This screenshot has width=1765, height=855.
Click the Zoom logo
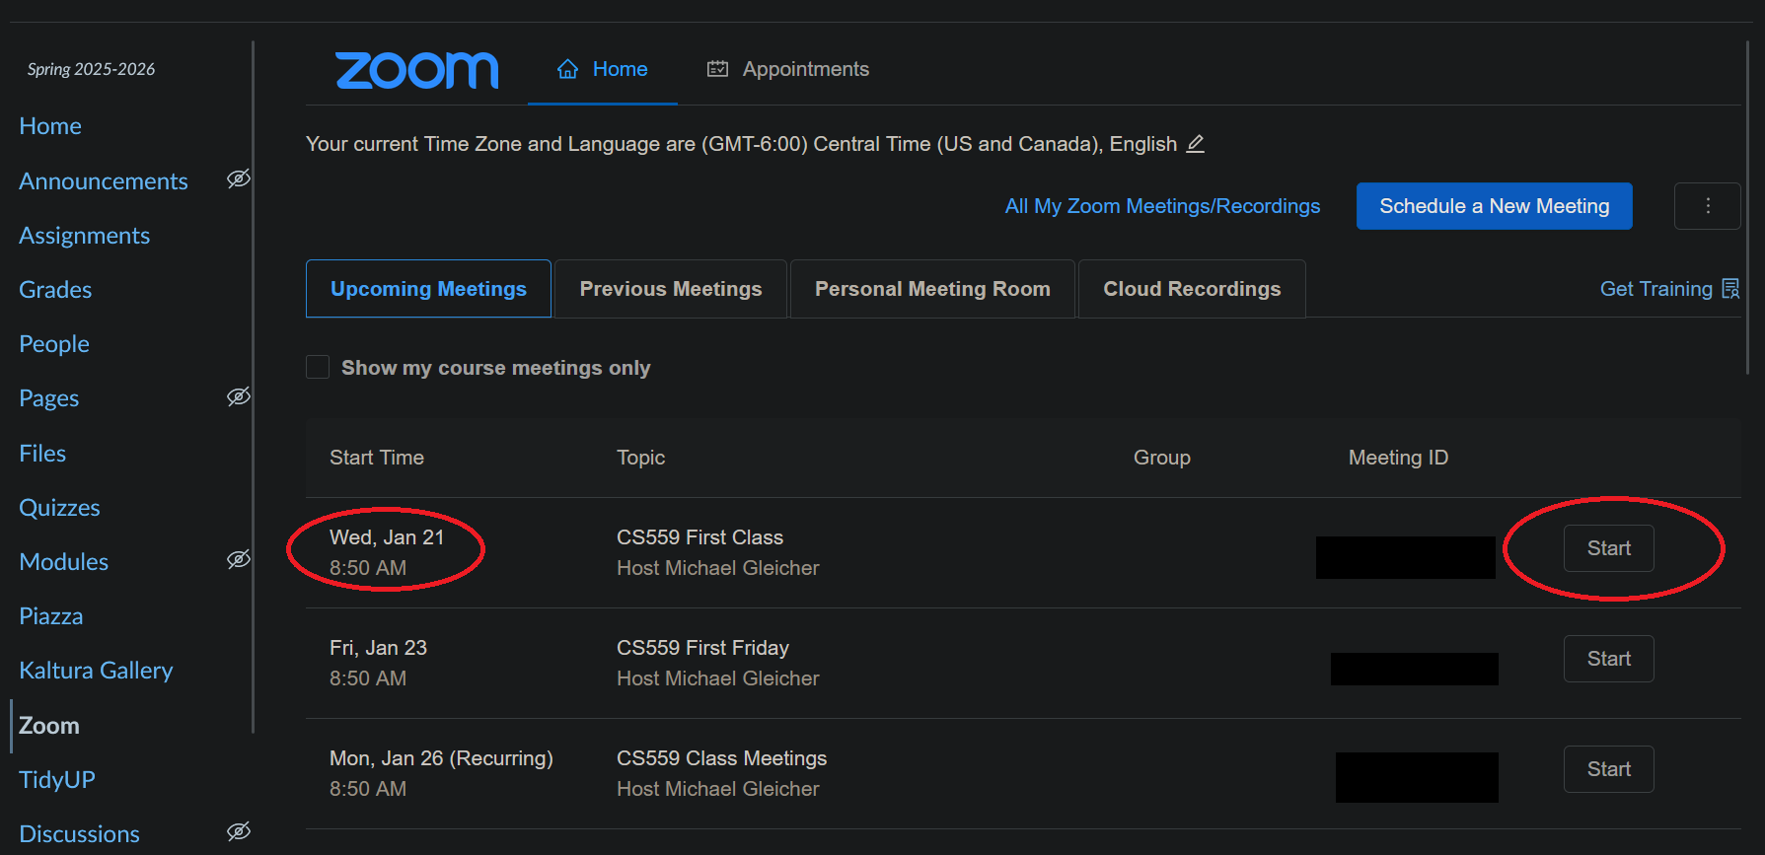click(x=417, y=70)
